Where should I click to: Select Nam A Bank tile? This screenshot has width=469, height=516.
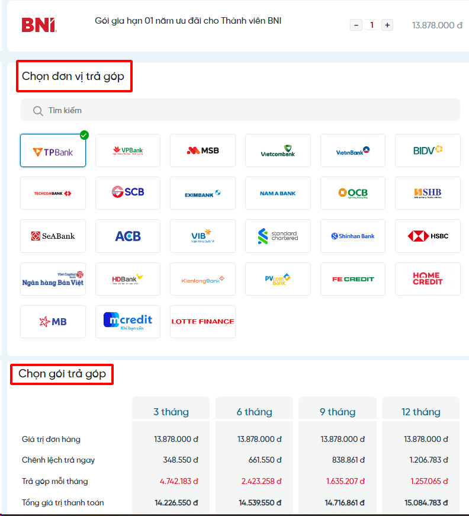278,193
